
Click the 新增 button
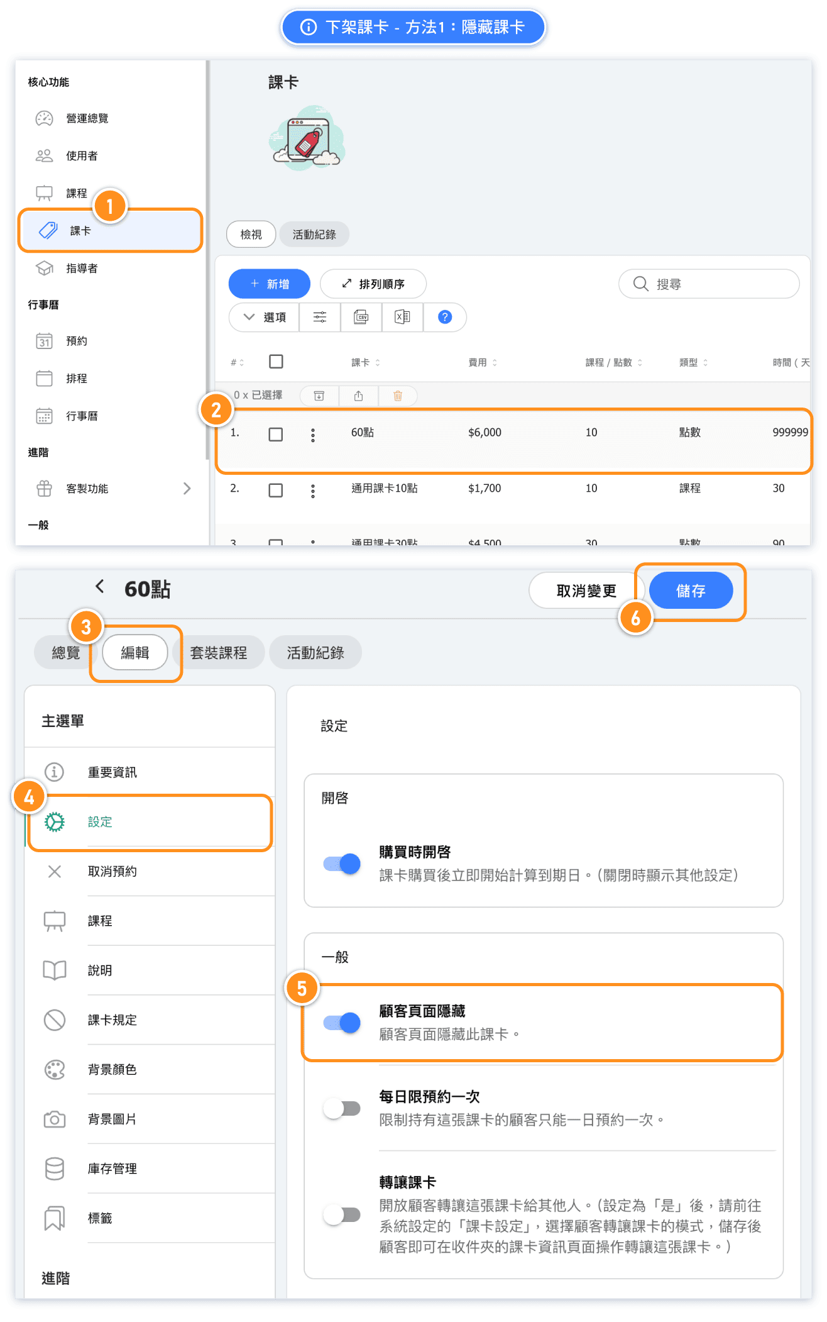coord(269,284)
